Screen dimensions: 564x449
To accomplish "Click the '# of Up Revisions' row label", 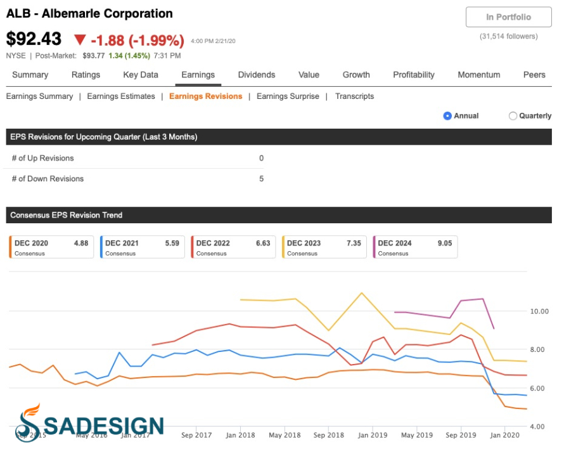I will coord(43,158).
